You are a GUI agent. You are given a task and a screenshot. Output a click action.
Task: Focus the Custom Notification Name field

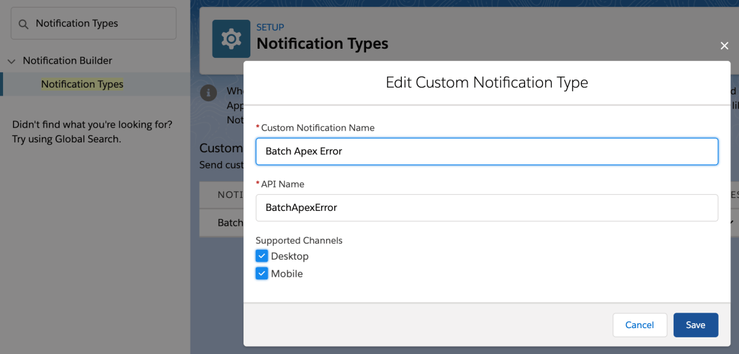(x=486, y=151)
